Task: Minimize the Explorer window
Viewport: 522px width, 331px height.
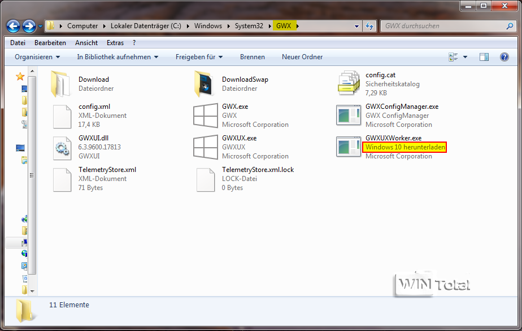Action: click(468, 6)
